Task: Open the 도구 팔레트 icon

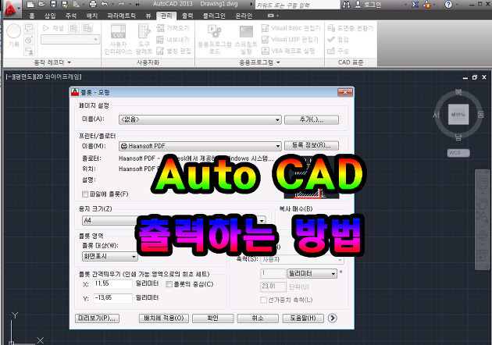Action: tap(144, 31)
